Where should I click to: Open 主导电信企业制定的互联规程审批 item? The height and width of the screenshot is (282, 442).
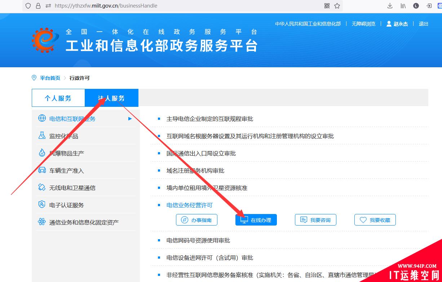(210, 119)
